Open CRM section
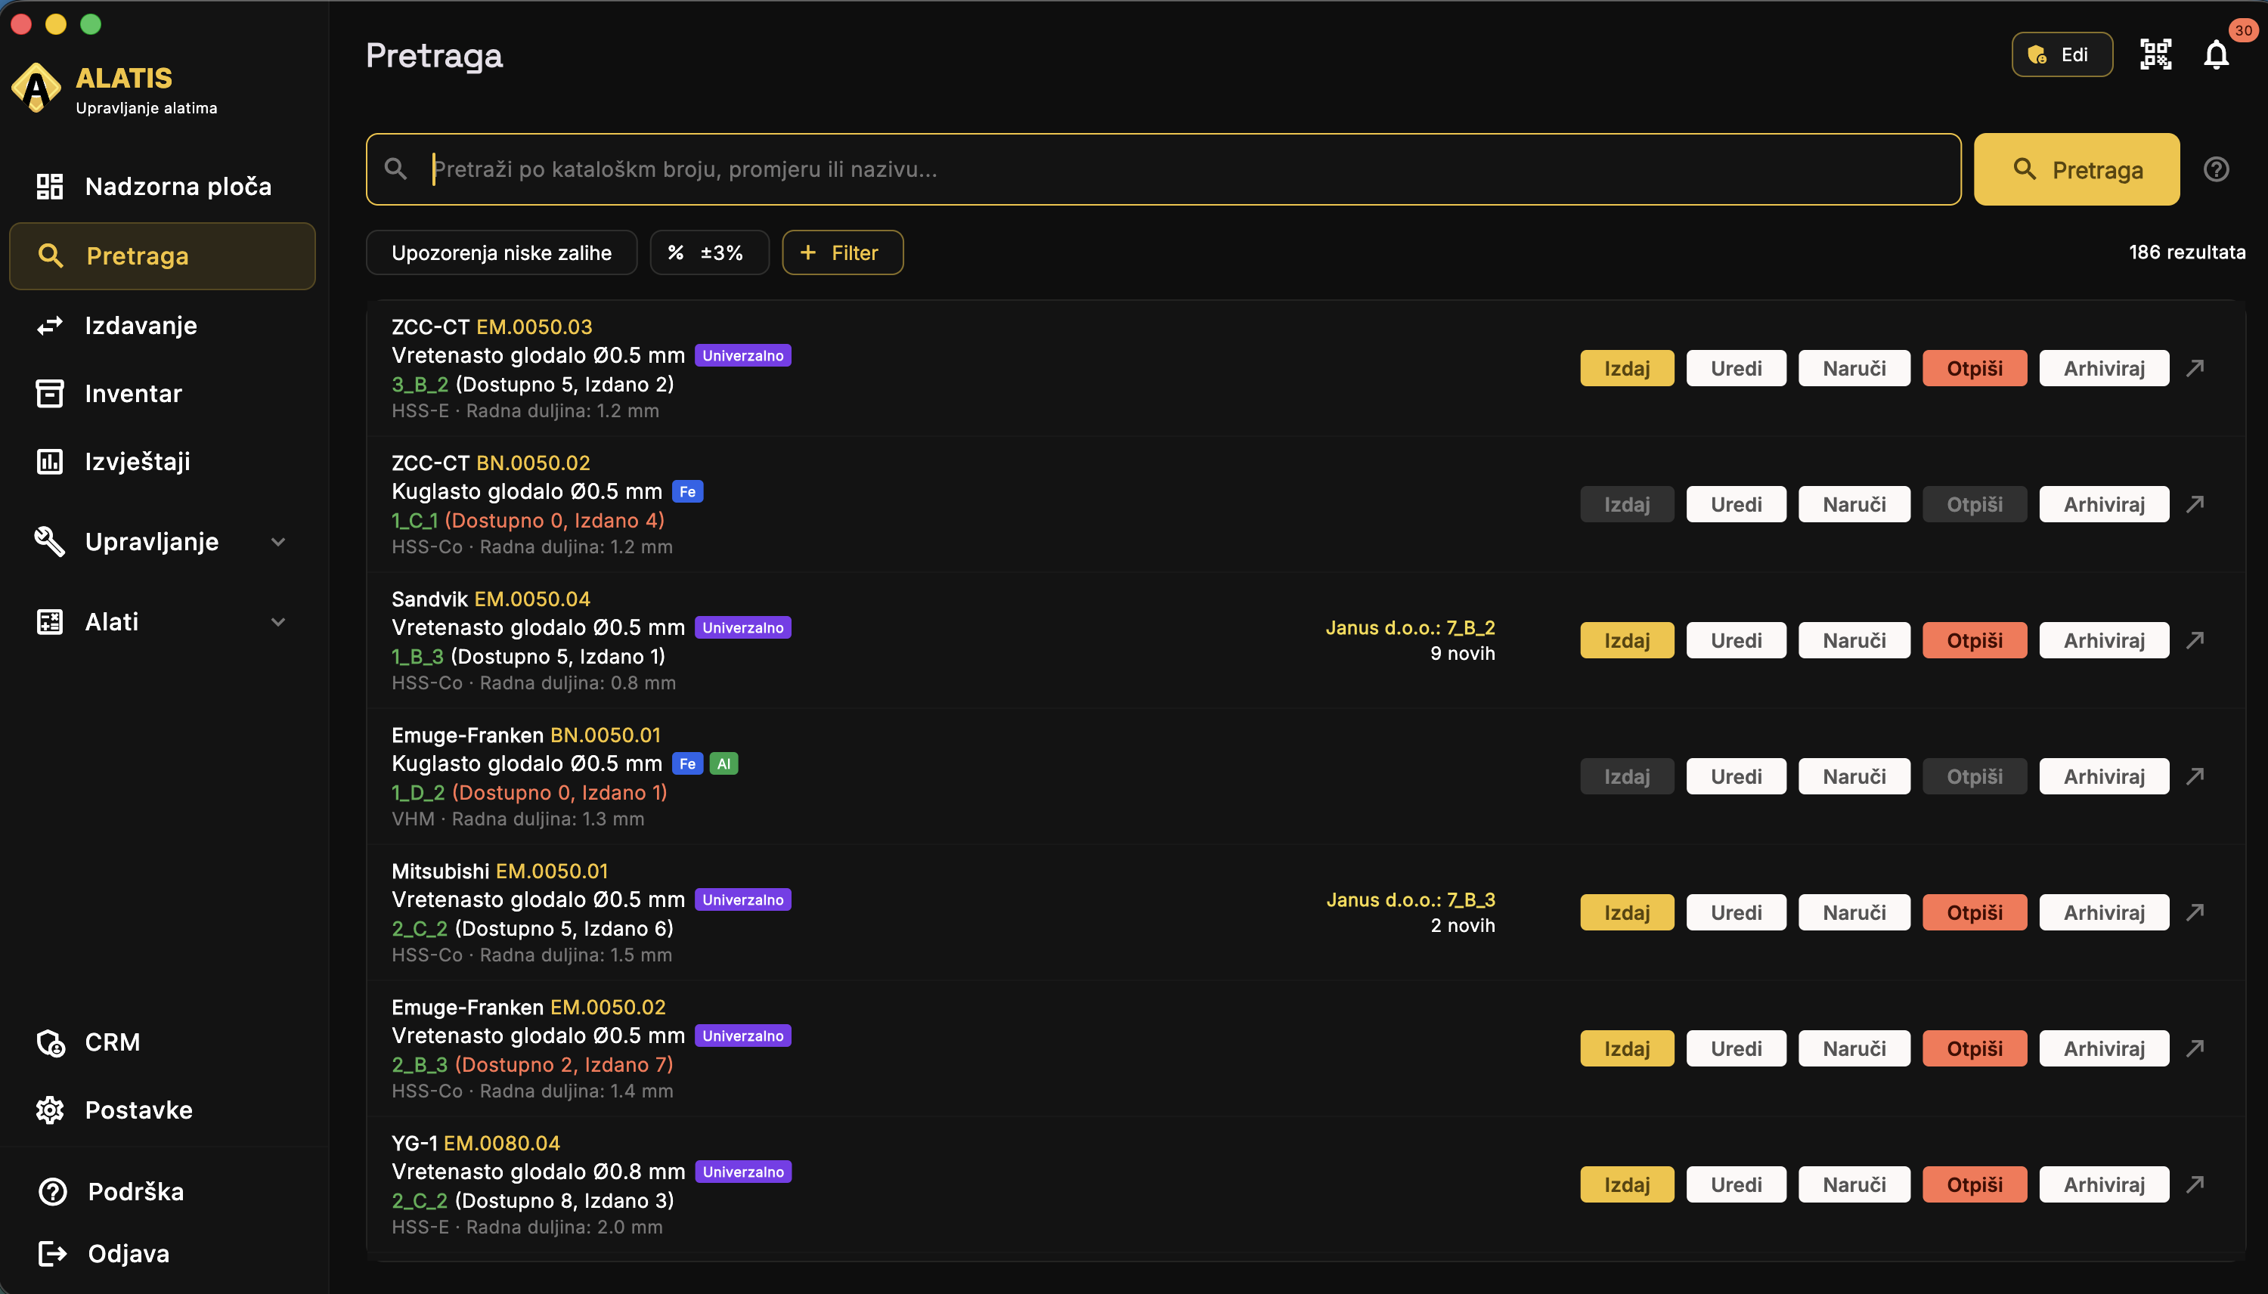The image size is (2268, 1294). coord(163,1042)
